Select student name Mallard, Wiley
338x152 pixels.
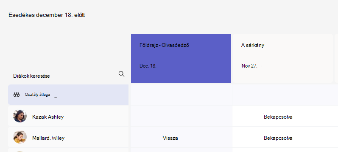(x=48, y=138)
